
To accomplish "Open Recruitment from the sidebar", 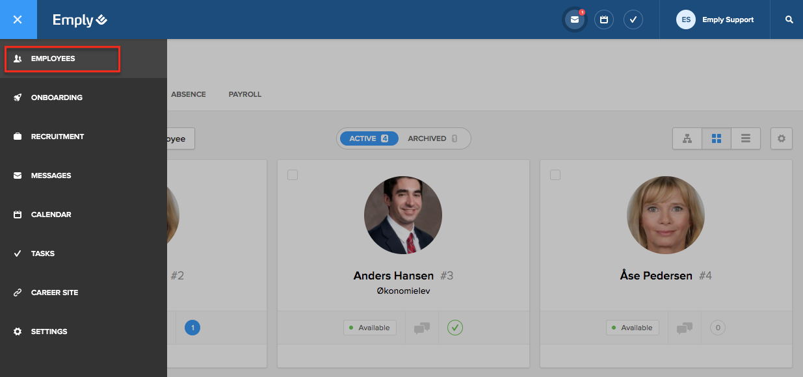I will [57, 136].
